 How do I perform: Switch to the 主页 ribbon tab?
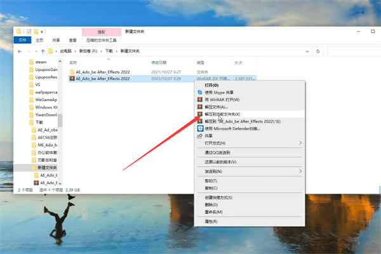(39, 40)
